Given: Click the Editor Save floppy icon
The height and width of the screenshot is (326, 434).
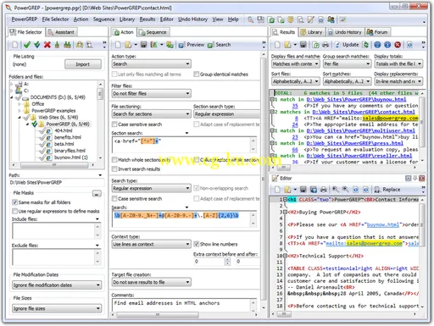Looking at the screenshot, I should point(303,190).
